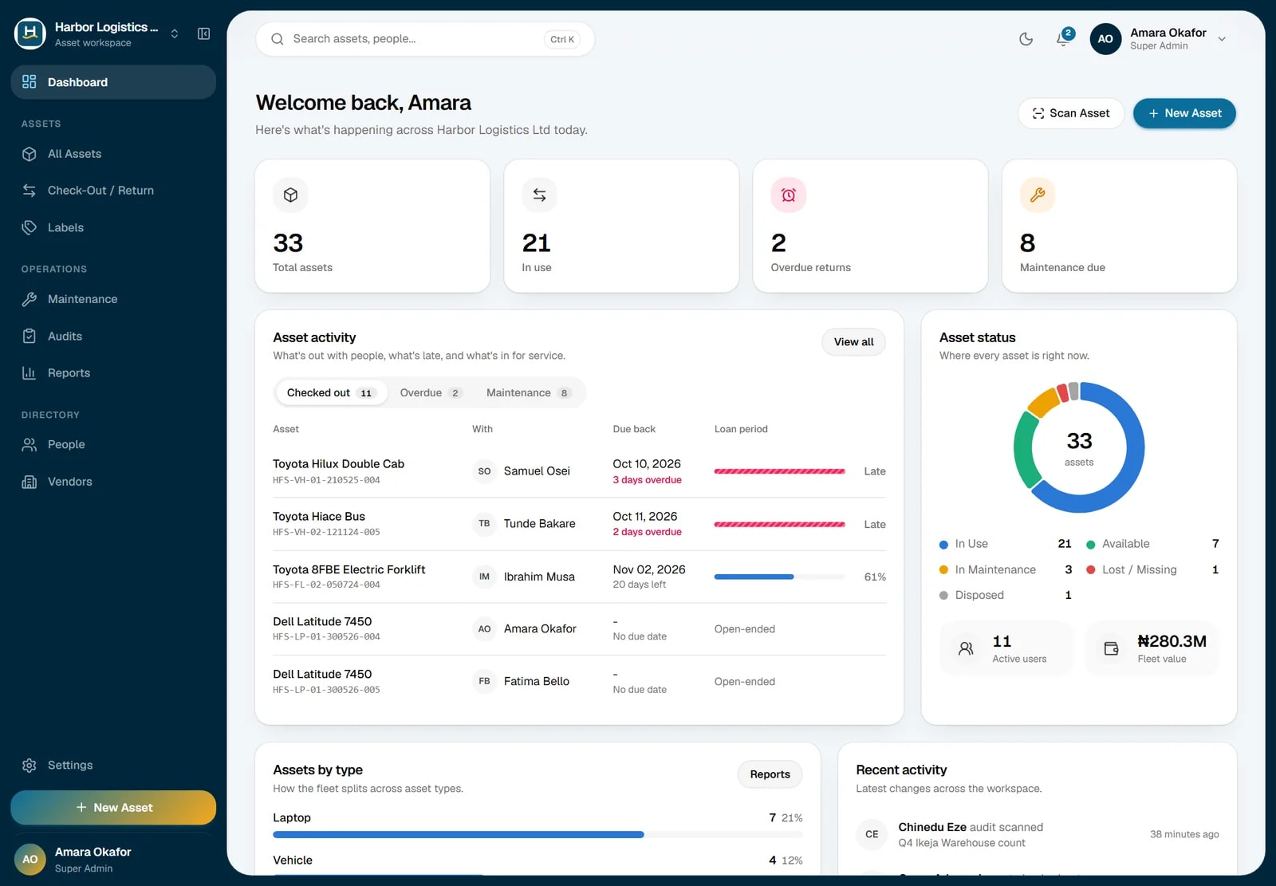Switch to the Maintenance activity tab
This screenshot has height=886, width=1276.
click(x=529, y=392)
